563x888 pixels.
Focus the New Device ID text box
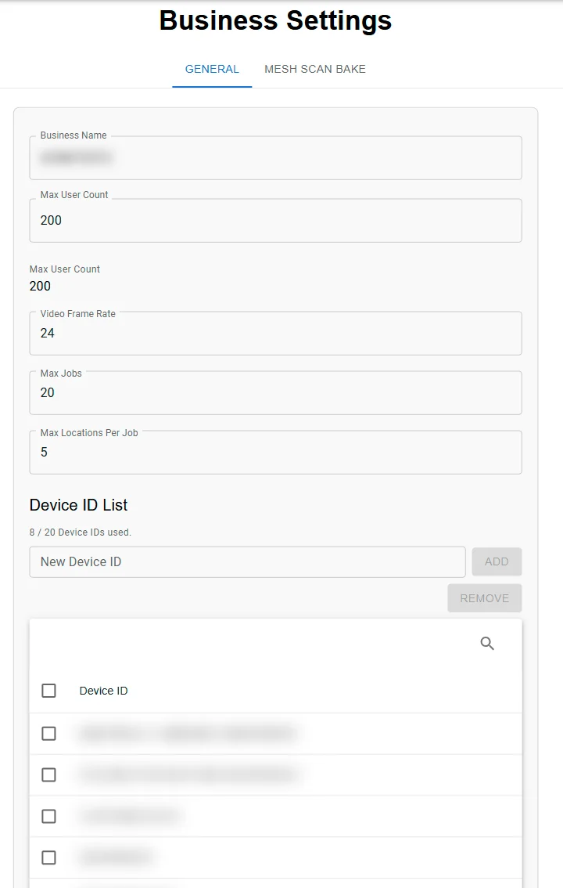click(247, 561)
